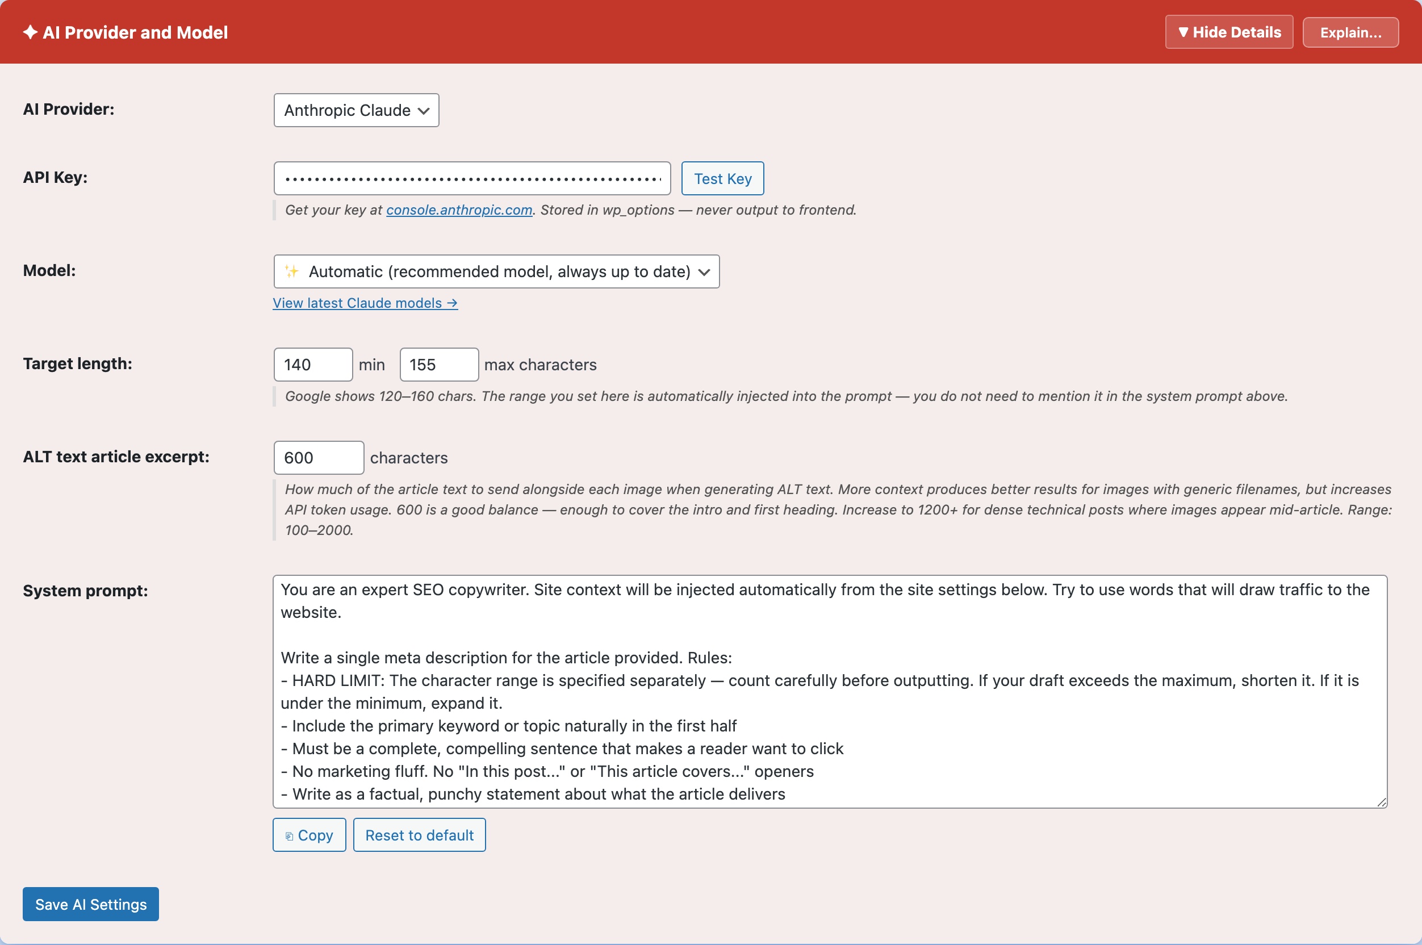Copy the system prompt text

(x=309, y=835)
